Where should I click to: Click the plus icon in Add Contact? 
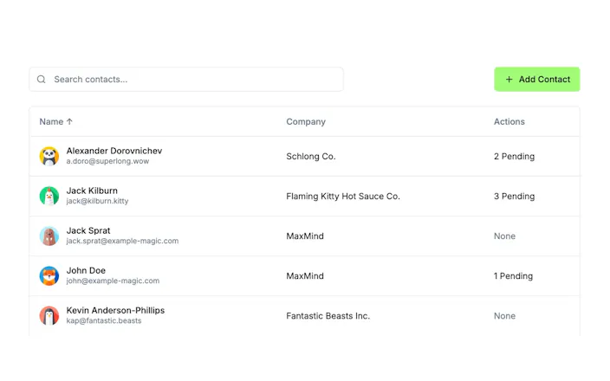(509, 80)
